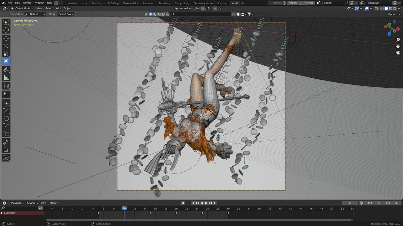Jump to the timeline end frame

click(x=215, y=203)
